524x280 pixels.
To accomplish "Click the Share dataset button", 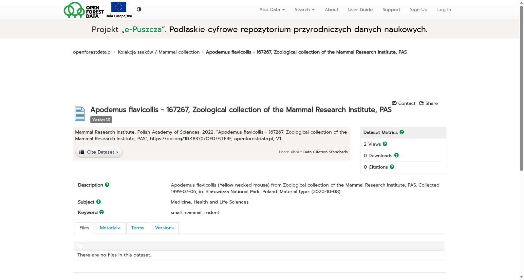I will [428, 103].
